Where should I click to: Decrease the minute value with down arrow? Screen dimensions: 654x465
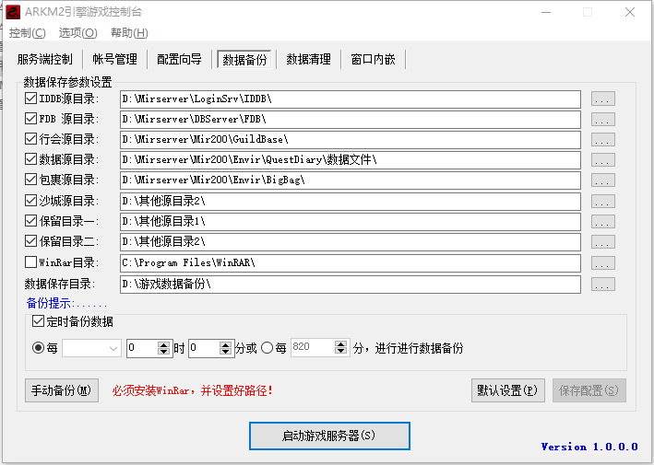click(x=227, y=353)
